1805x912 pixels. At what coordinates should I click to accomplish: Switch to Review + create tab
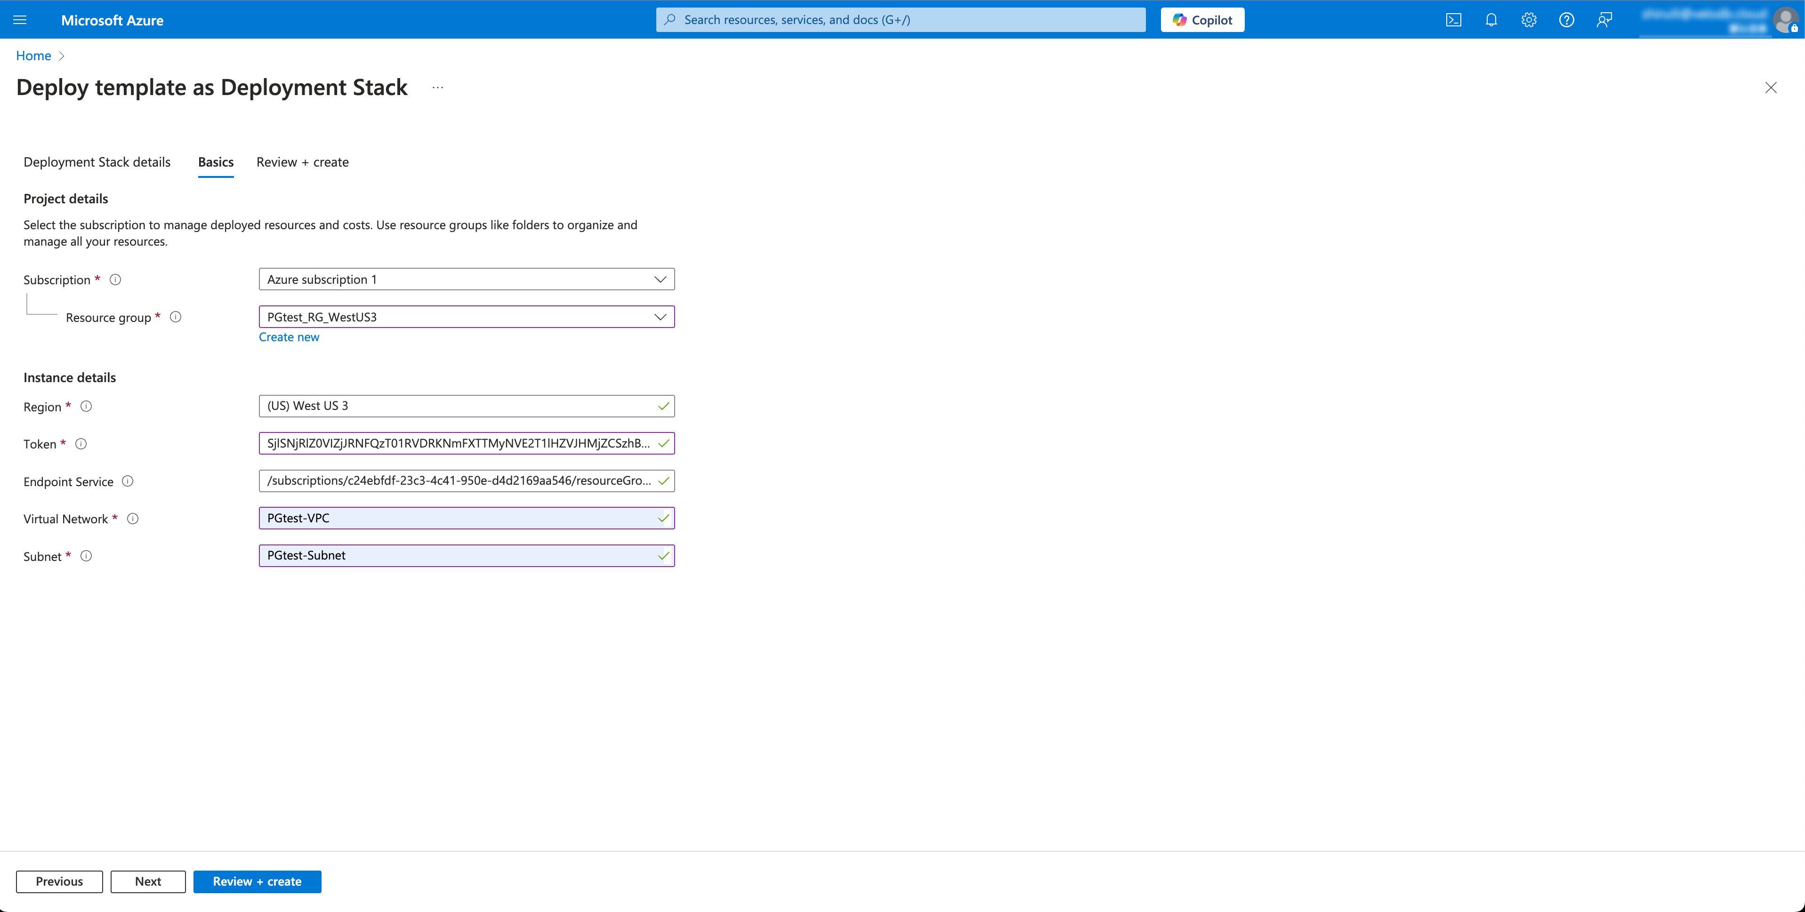click(302, 162)
